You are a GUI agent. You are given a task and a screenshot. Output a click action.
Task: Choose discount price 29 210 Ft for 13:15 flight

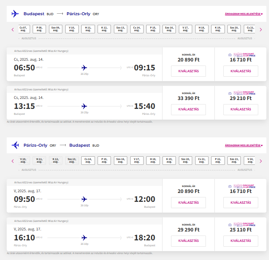point(241,110)
